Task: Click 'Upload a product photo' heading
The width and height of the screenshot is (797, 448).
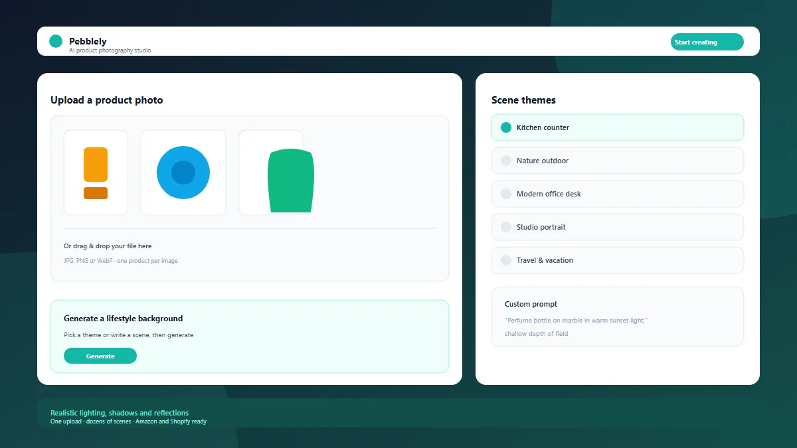Action: 106,100
